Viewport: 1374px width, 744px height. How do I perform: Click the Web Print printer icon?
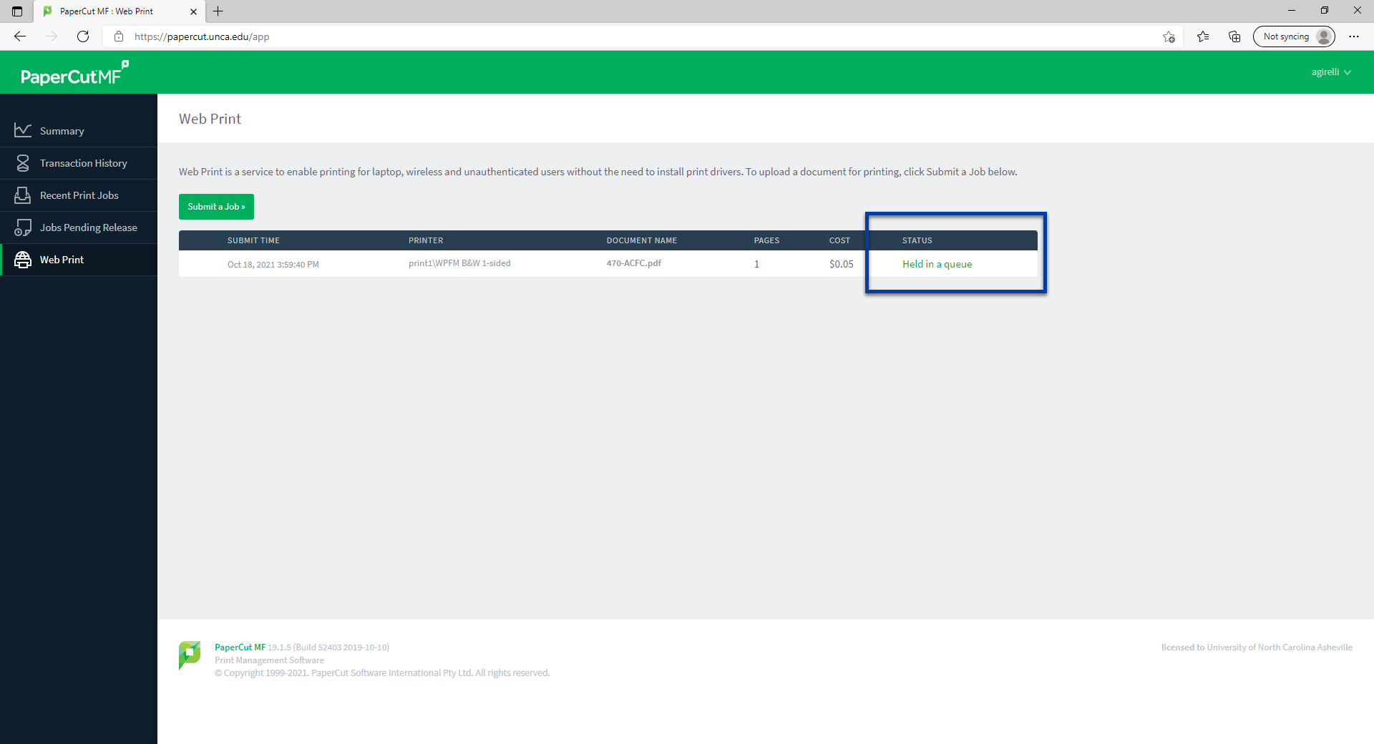23,260
